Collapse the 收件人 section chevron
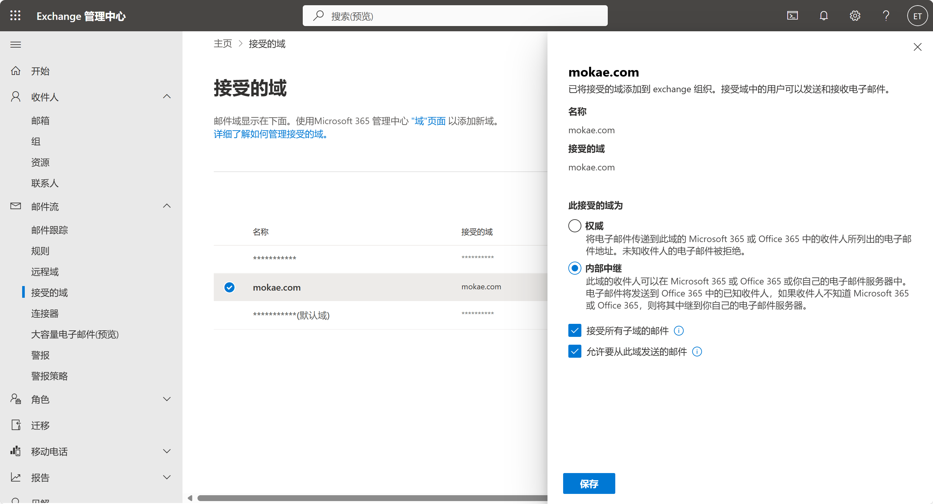Viewport: 933px width, 504px height. click(x=167, y=97)
